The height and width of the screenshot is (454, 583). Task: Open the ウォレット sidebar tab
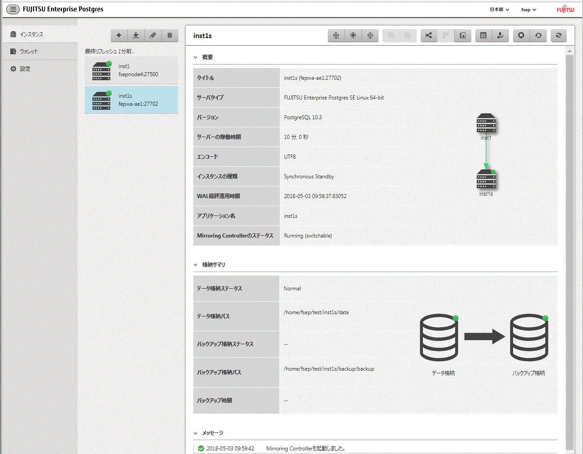coord(40,52)
